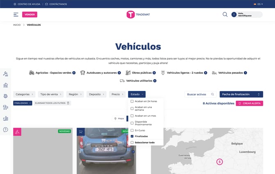This screenshot has width=275, height=174.
Task: Click the machinery sidebar icon
Action: click(x=6, y=107)
